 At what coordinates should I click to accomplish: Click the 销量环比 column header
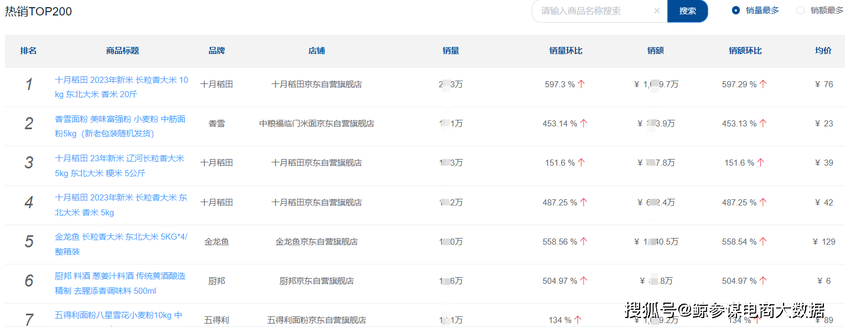[566, 51]
